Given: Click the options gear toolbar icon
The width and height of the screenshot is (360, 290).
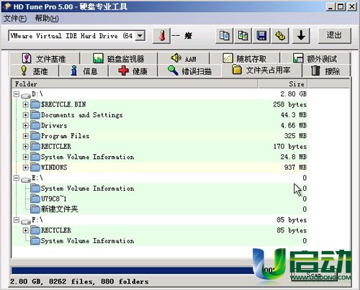Looking at the screenshot, I should point(280,36).
